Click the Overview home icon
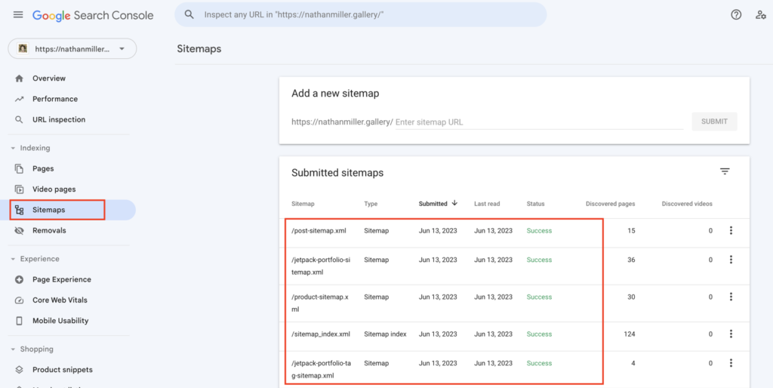 (x=19, y=79)
